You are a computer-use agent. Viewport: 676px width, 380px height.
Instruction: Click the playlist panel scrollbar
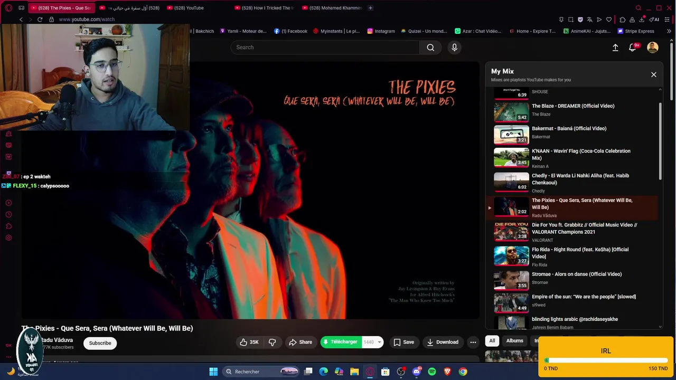[660, 140]
